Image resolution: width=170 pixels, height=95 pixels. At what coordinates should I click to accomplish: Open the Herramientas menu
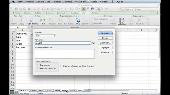pyautogui.click(x=82, y=2)
